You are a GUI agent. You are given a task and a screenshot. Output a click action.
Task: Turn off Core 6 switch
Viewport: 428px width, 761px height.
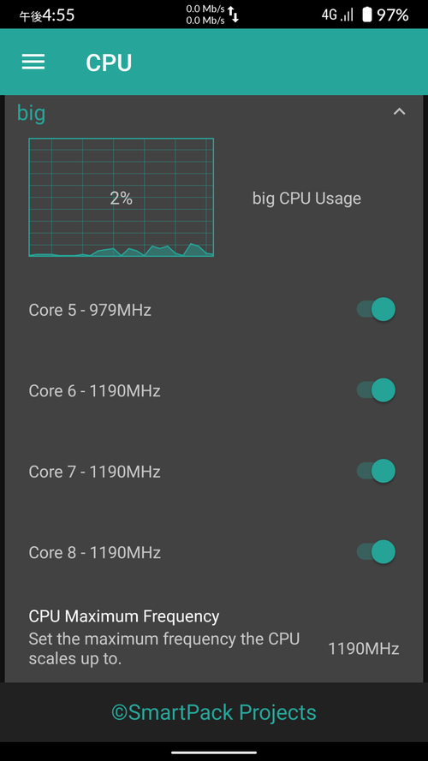pos(376,390)
